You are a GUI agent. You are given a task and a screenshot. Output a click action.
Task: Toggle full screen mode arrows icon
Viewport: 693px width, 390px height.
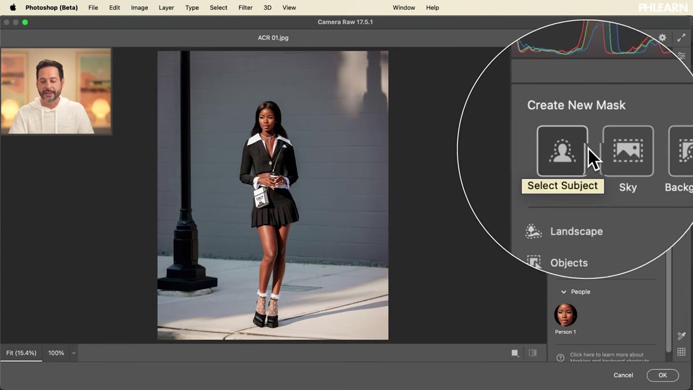pos(681,37)
